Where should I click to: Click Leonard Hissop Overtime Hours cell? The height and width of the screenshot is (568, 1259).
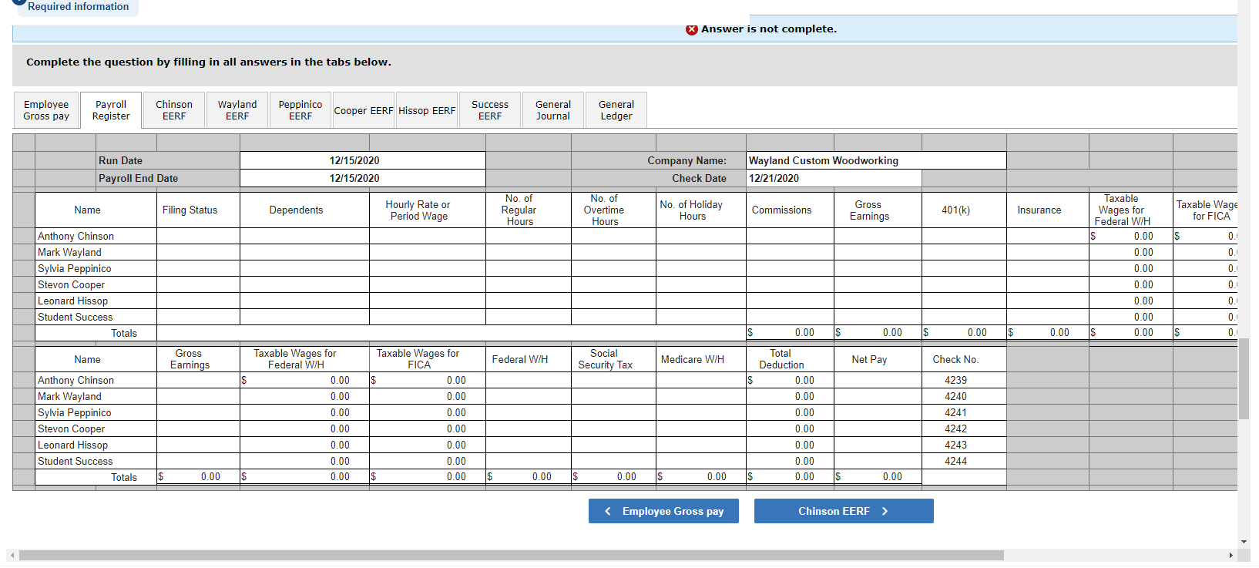613,301
